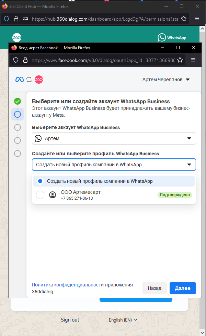Open the Политика конфиденциальности link
206x336 pixels.
coord(68,285)
